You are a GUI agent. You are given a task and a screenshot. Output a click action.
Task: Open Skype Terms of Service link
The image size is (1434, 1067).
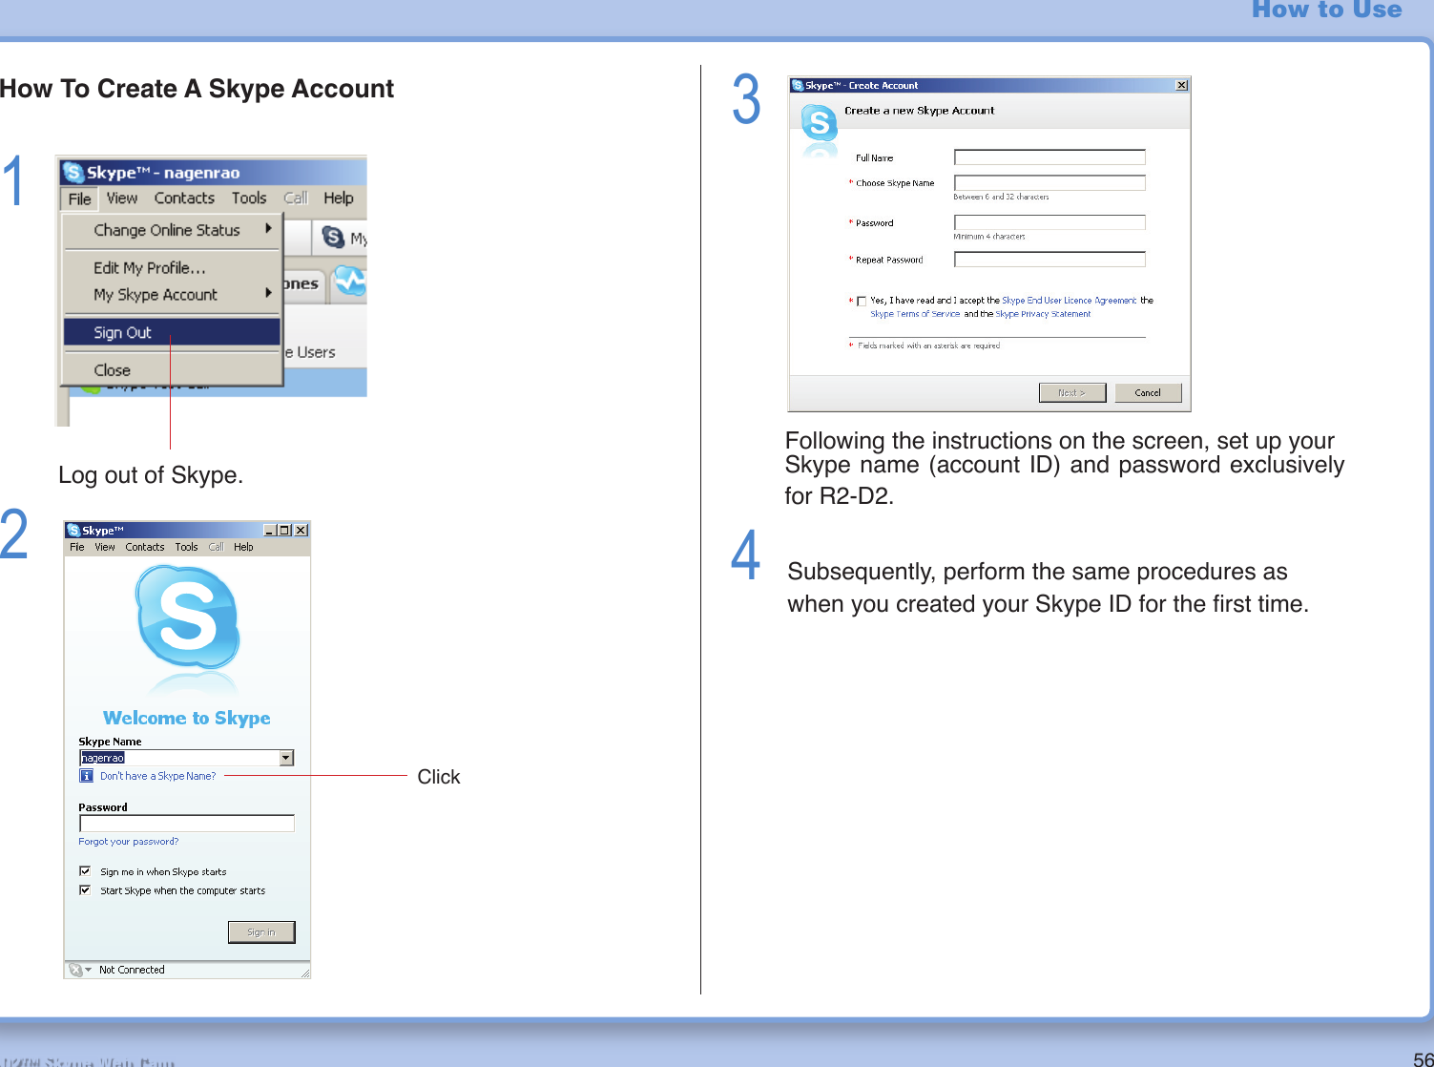(915, 313)
